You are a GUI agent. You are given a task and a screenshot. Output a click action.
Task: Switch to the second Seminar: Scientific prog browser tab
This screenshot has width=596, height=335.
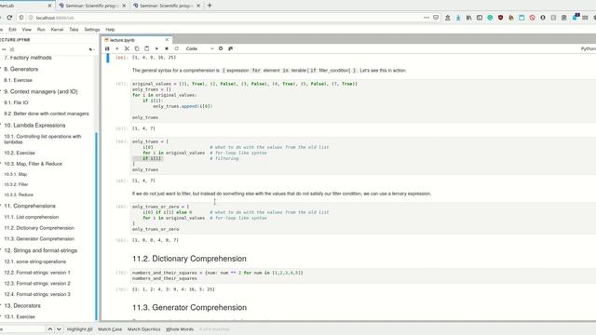167,6
